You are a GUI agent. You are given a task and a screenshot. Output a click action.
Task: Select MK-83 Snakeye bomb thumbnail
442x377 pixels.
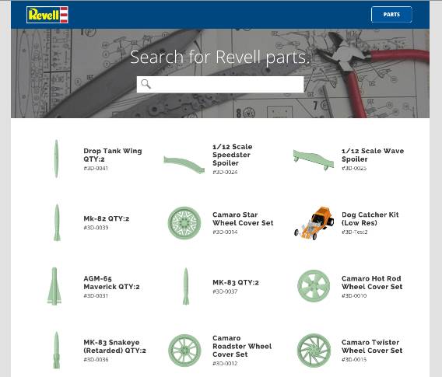point(56,350)
